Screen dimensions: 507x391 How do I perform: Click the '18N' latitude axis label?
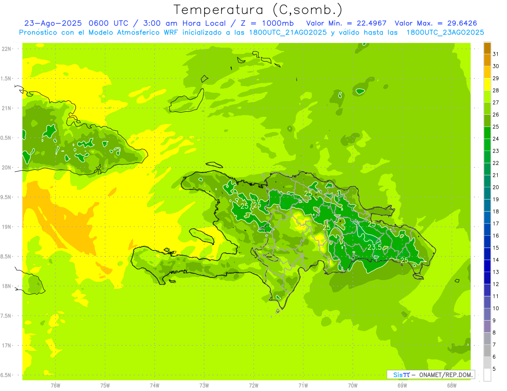6,286
